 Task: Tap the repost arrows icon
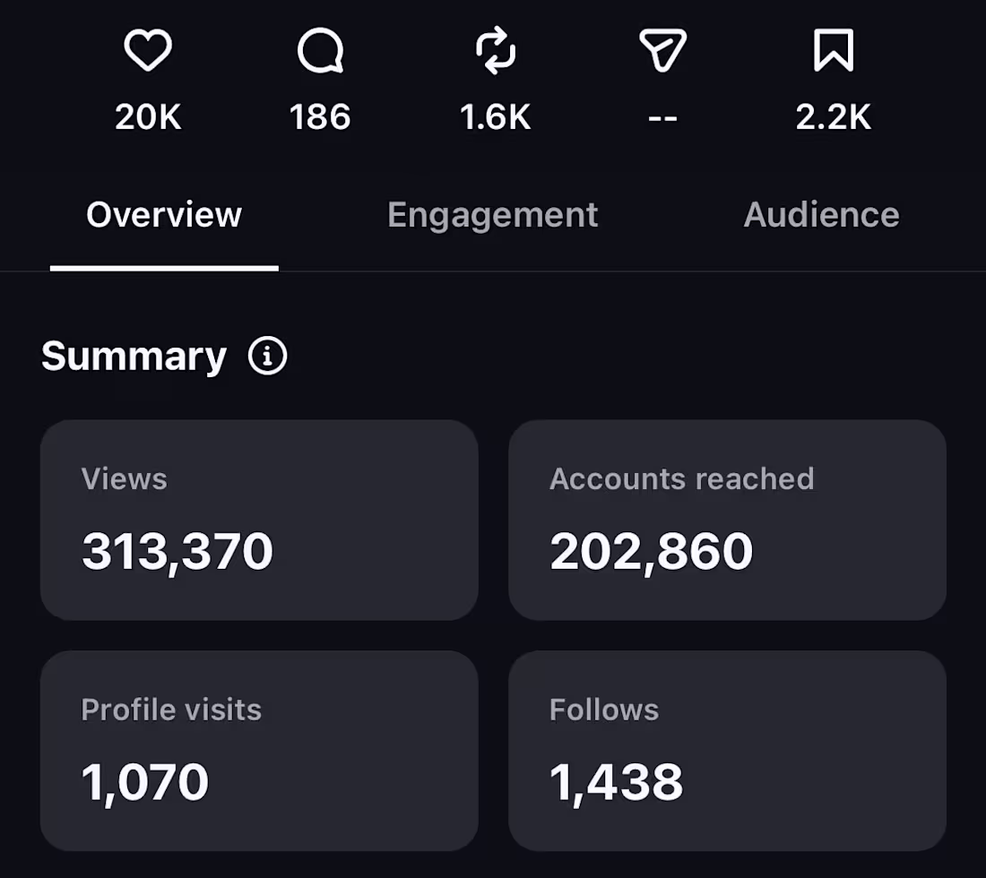[496, 50]
